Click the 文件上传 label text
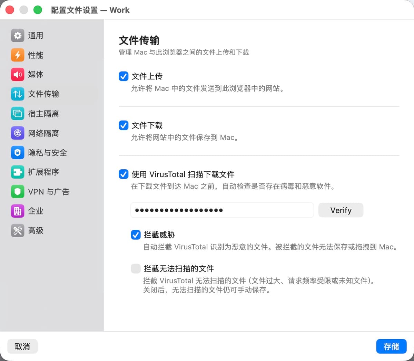414x361 pixels. coord(147,76)
